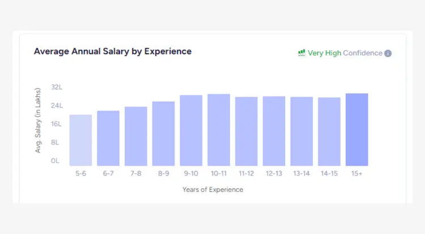The height and width of the screenshot is (234, 425).
Task: Click the green confidence bars icon
Action: pyautogui.click(x=301, y=53)
